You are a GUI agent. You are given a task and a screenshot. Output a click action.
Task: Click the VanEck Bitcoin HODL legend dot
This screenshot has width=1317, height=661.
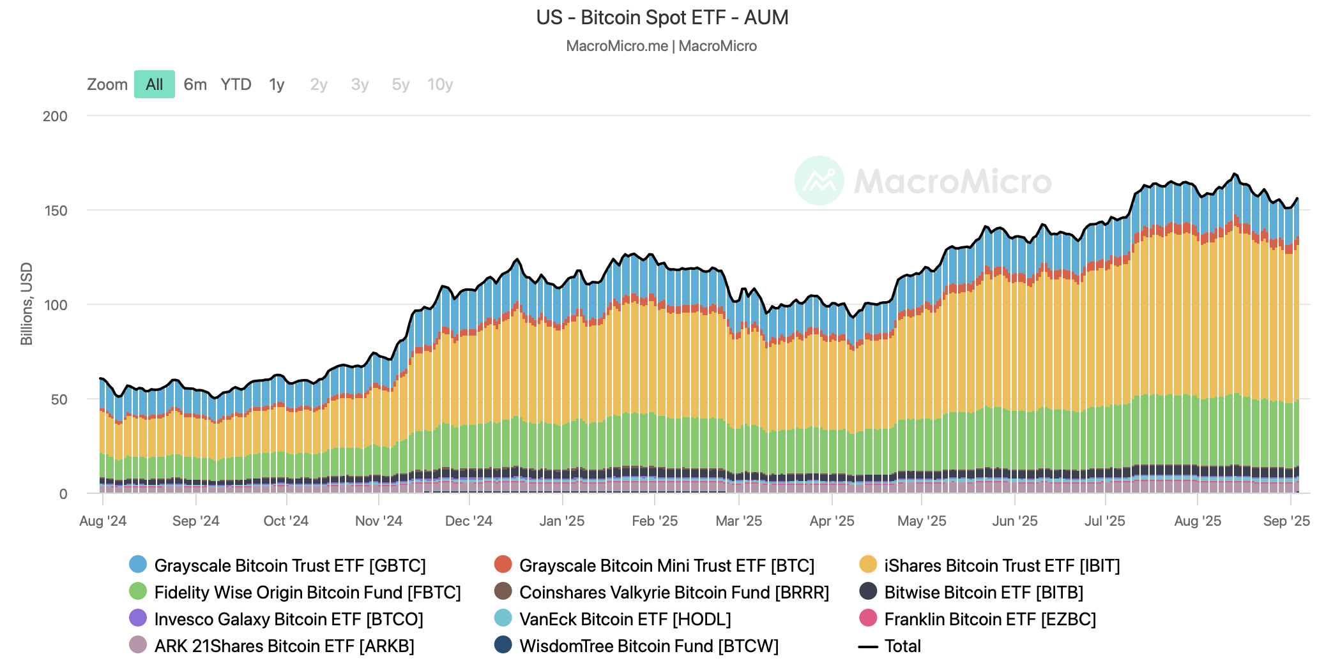pyautogui.click(x=503, y=618)
